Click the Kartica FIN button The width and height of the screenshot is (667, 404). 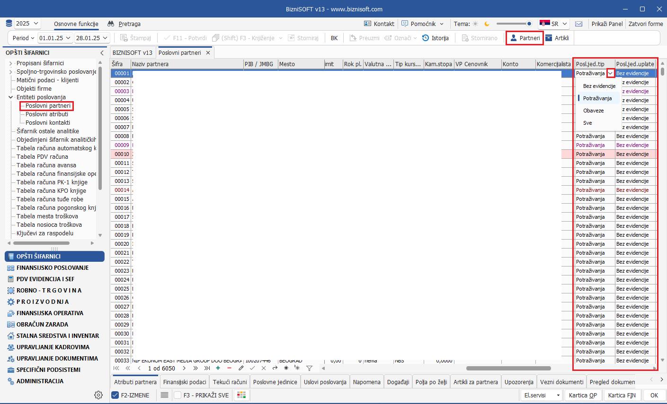pyautogui.click(x=622, y=395)
